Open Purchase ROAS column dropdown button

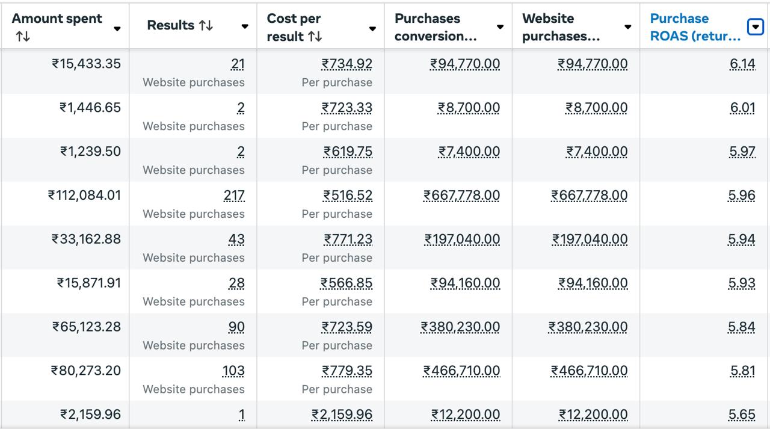pyautogui.click(x=755, y=27)
